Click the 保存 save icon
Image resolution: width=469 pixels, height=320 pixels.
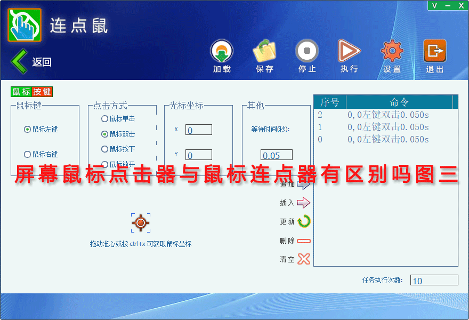[264, 51]
